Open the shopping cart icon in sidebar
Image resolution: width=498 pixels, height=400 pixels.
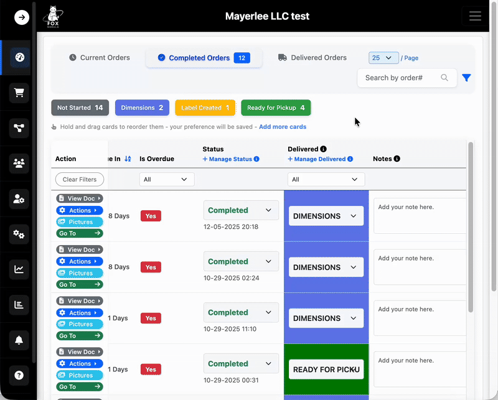click(19, 92)
